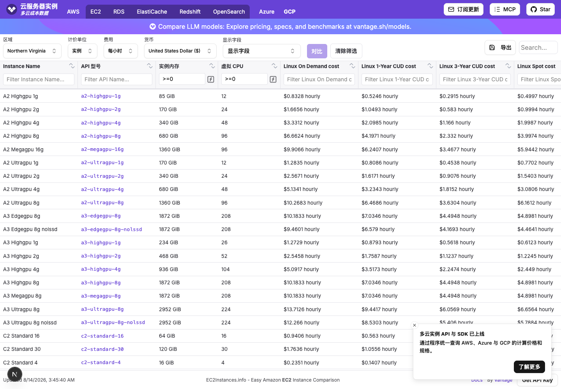
Task: Open the a3-edgegpu-8g-nolssd API link
Action: tap(111, 230)
